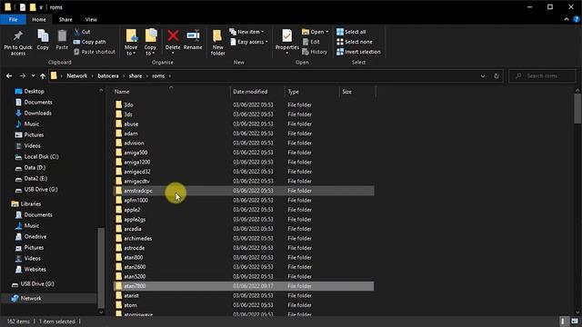
Task: Select the archimedes folder
Action: (244, 238)
